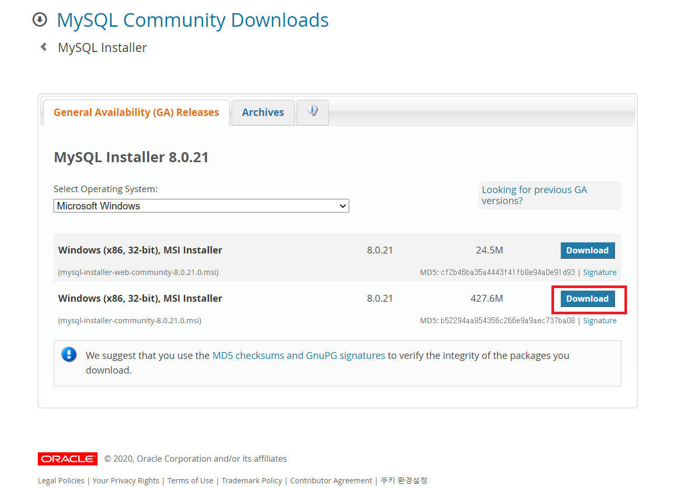Screen dimensions: 678x488
Task: Click the MySQL Installer 8.0.21 heading
Action: click(x=131, y=157)
